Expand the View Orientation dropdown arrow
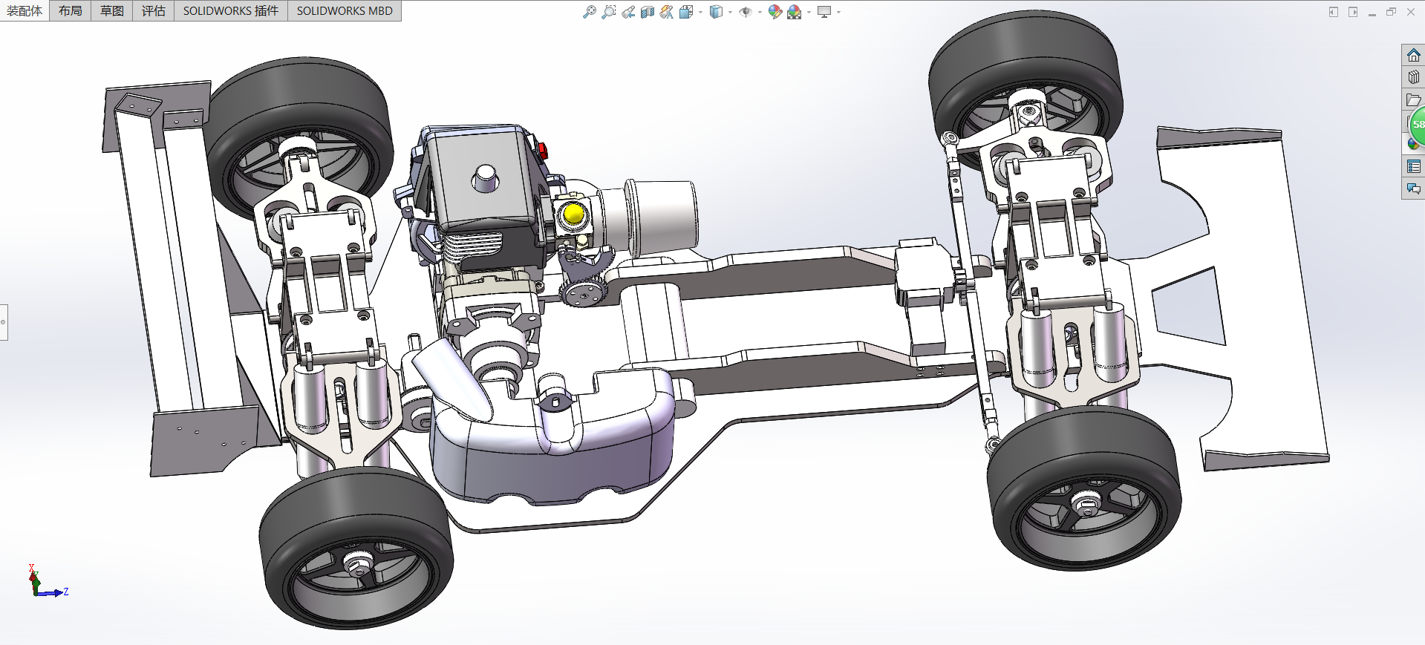The width and height of the screenshot is (1425, 645). pyautogui.click(x=700, y=12)
